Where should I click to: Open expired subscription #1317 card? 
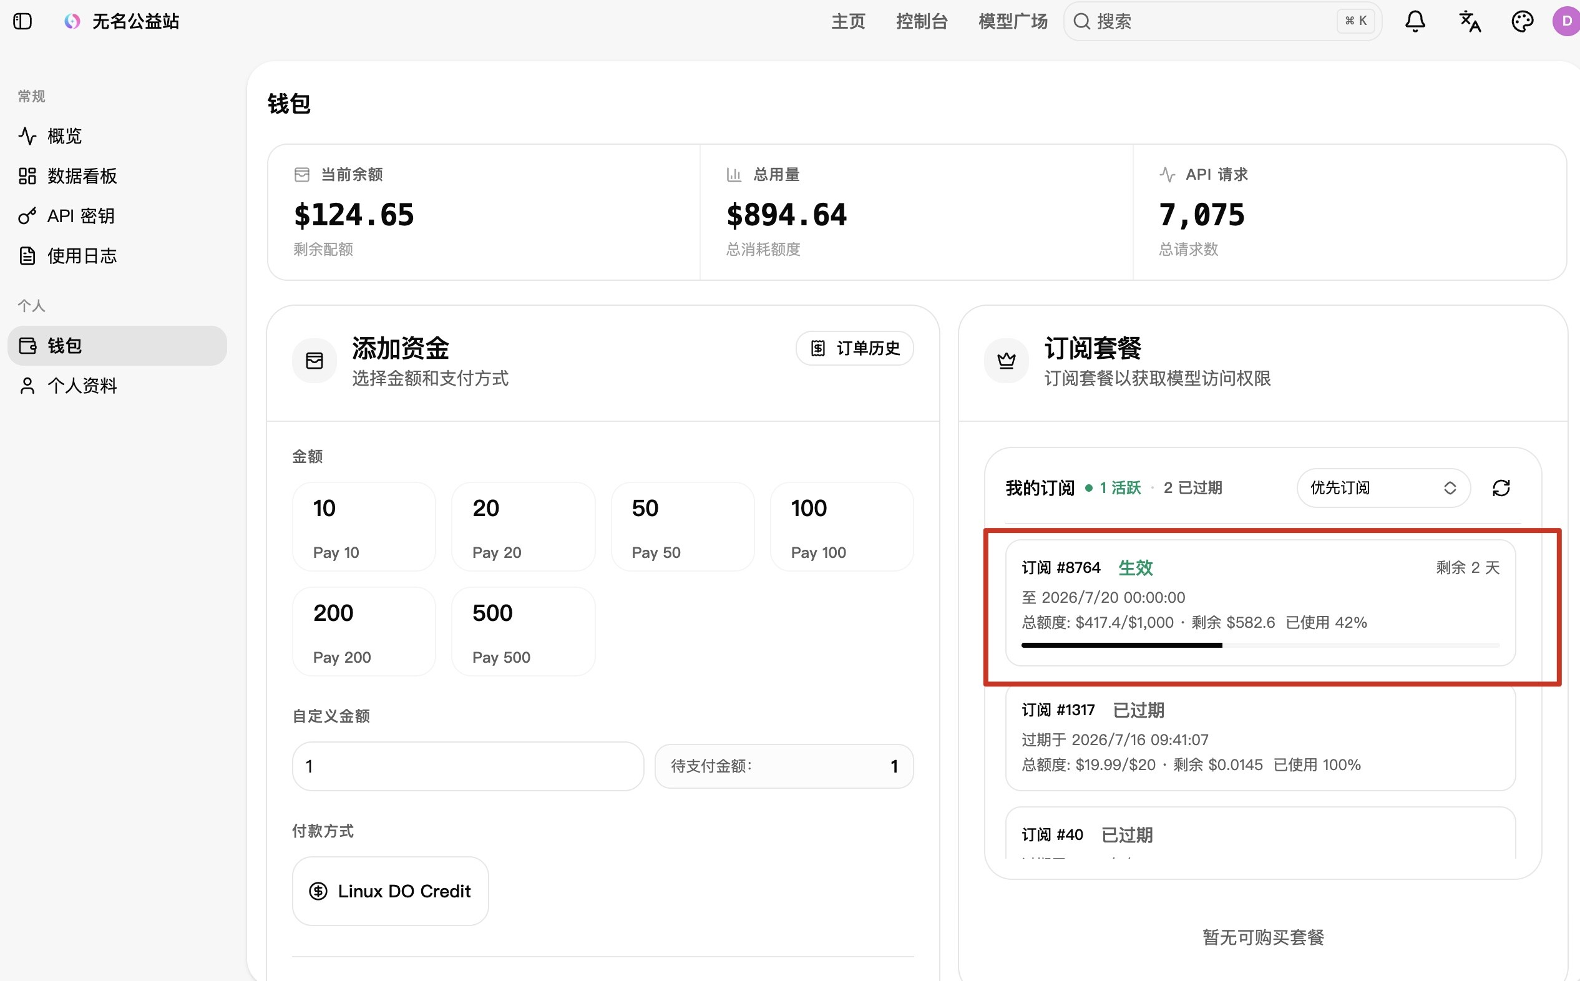point(1261,738)
